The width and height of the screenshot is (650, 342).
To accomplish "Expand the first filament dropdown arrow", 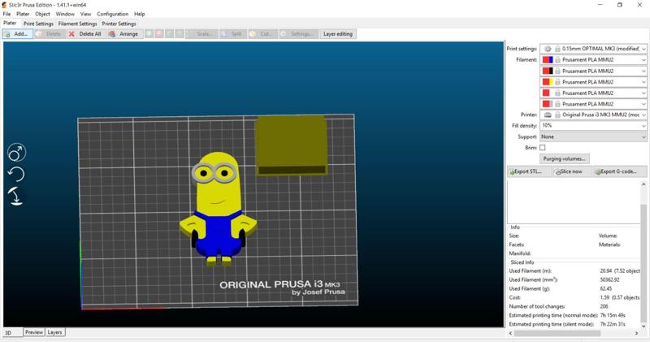I will click(x=643, y=59).
